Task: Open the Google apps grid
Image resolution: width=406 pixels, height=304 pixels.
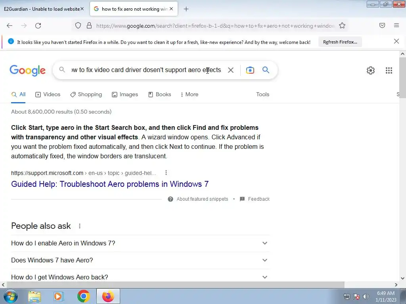Action: [389, 70]
